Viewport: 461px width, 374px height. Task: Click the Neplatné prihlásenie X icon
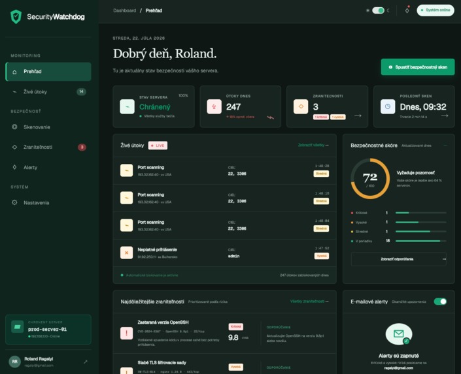tap(126, 253)
